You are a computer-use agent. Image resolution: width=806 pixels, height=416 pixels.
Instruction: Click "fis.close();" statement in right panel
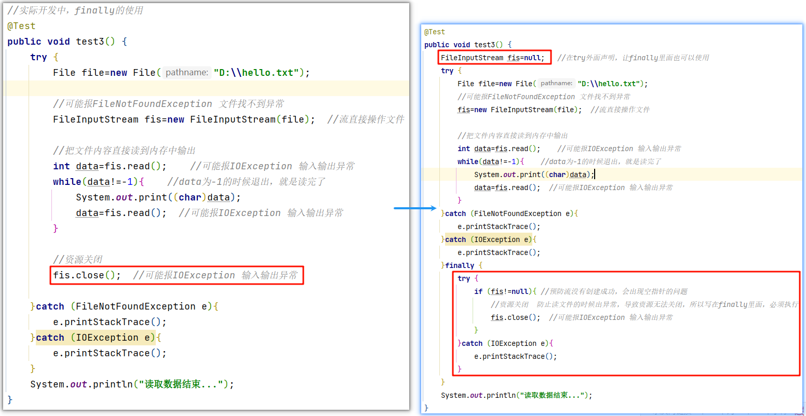tap(516, 317)
